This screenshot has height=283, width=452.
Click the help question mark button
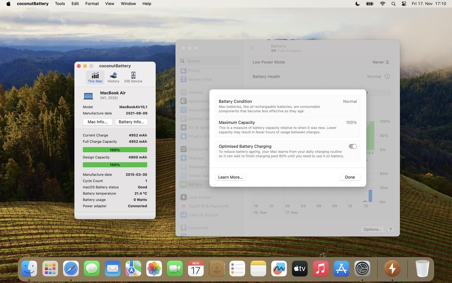coord(390,229)
